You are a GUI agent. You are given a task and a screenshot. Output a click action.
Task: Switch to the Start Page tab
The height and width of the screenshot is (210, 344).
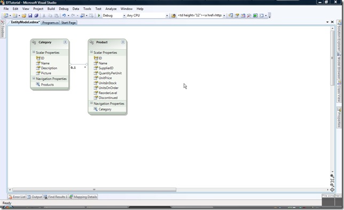click(68, 22)
